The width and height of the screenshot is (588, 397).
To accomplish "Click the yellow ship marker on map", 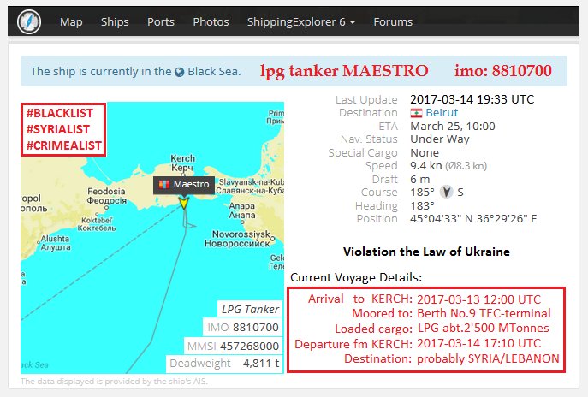I will [x=182, y=202].
